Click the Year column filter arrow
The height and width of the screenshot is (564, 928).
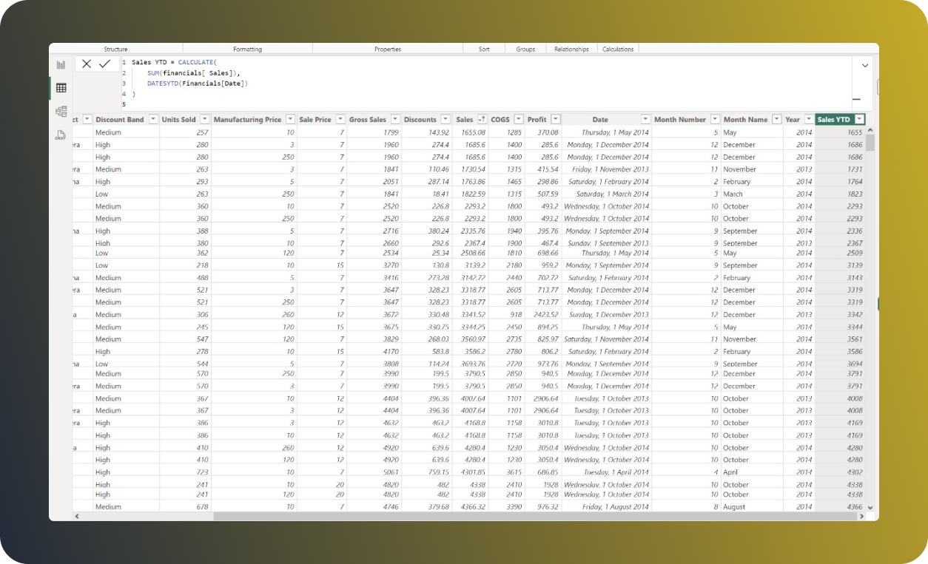(x=807, y=119)
